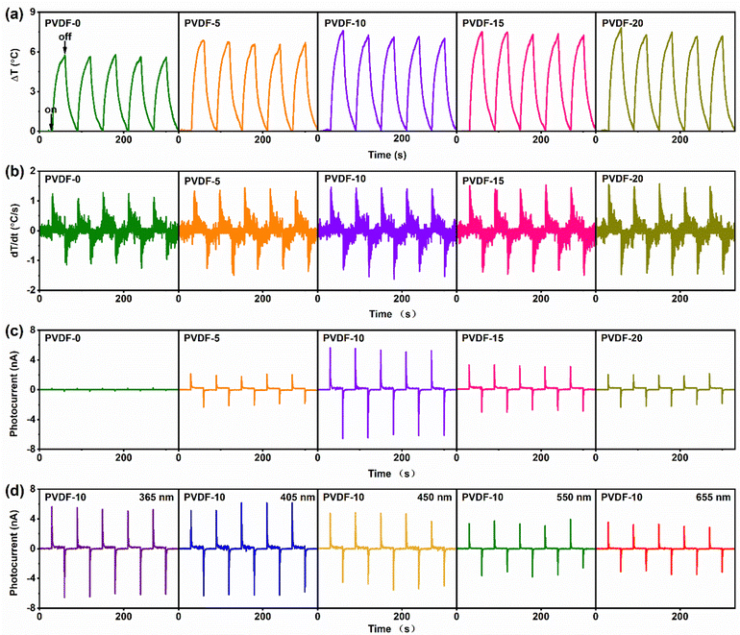This screenshot has width=740, height=635.
Task: Click the "365 nm" wavelength label
Action: point(157,498)
